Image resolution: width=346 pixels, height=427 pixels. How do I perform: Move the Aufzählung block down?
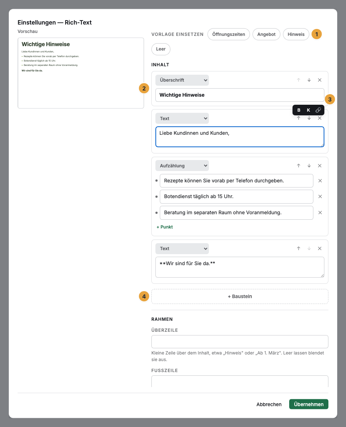(309, 166)
